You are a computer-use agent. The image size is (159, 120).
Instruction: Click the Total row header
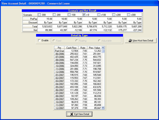click(30, 27)
